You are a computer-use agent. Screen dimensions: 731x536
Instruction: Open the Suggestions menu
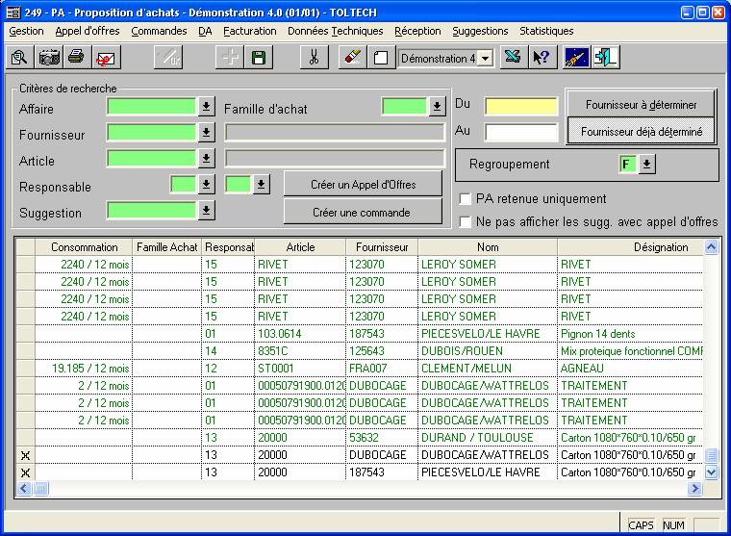click(480, 31)
